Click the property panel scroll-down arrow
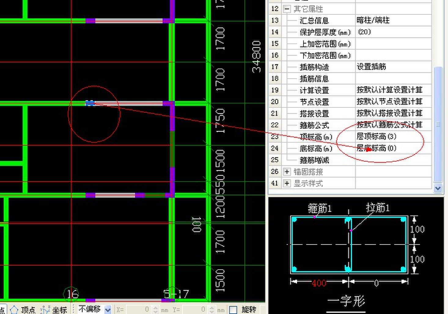 [438, 188]
